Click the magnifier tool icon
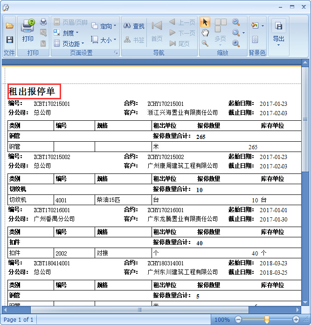 (205, 43)
